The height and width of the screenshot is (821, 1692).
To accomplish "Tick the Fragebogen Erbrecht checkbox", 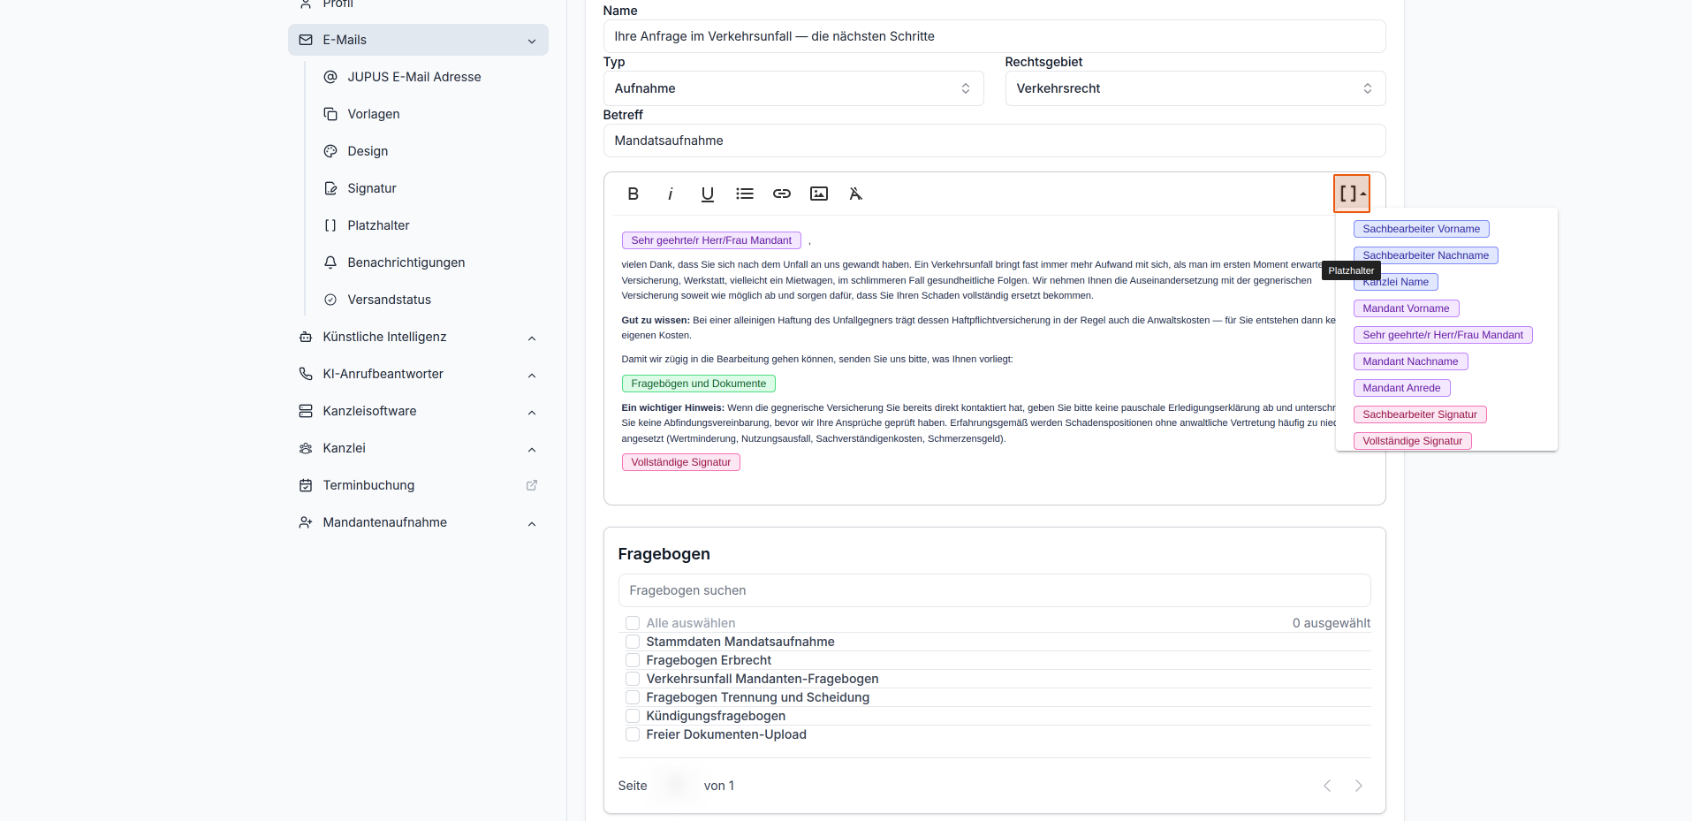I will tap(633, 660).
